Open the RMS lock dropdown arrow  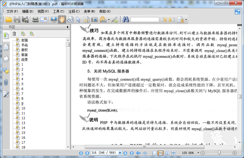pos(109,20)
